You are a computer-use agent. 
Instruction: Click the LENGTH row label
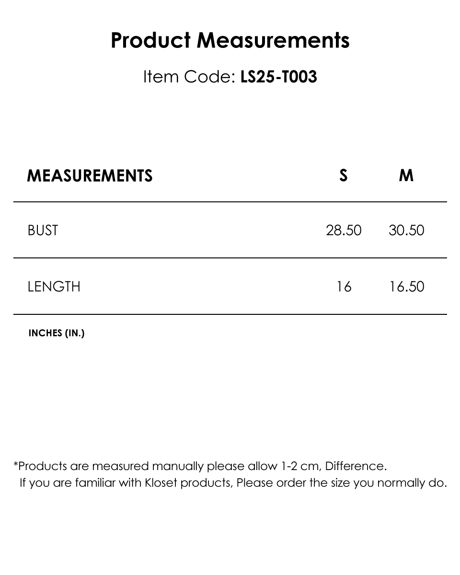(54, 287)
